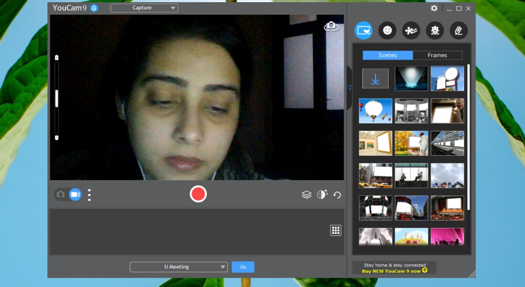The width and height of the screenshot is (525, 287).
Task: Select the spotlight stage scene thumbnail
Action: pyautogui.click(x=411, y=78)
